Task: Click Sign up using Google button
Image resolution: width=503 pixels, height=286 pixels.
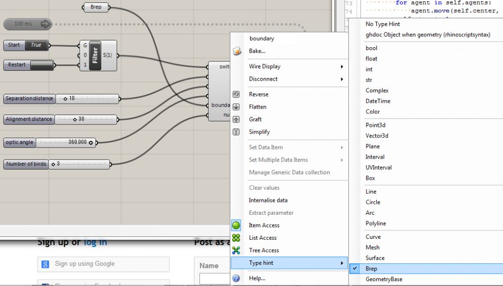Action: pyautogui.click(x=84, y=264)
